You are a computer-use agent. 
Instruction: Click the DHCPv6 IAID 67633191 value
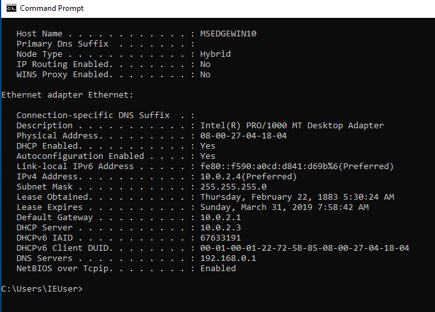[221, 238]
